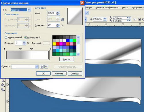
Task: Increase the Планшет edge pad value
Action: [x=58, y=24]
